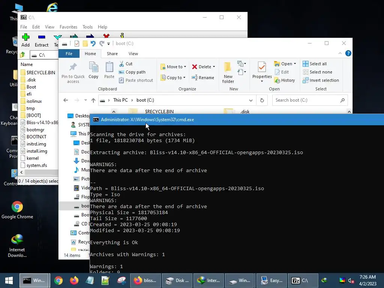Click Select none in the ribbon
This screenshot has height=288, width=384.
pyautogui.click(x=317, y=72)
